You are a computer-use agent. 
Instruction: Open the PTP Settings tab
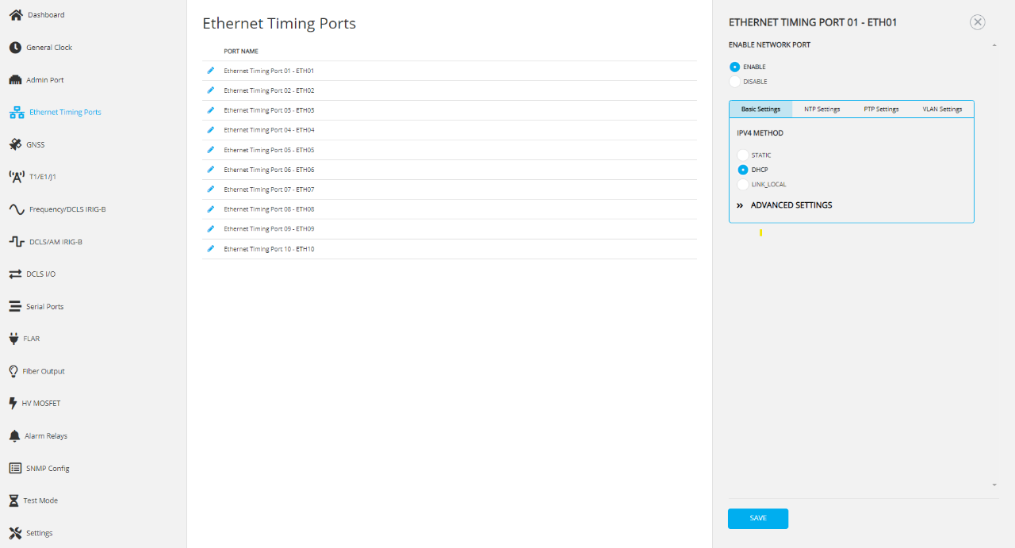(x=881, y=109)
